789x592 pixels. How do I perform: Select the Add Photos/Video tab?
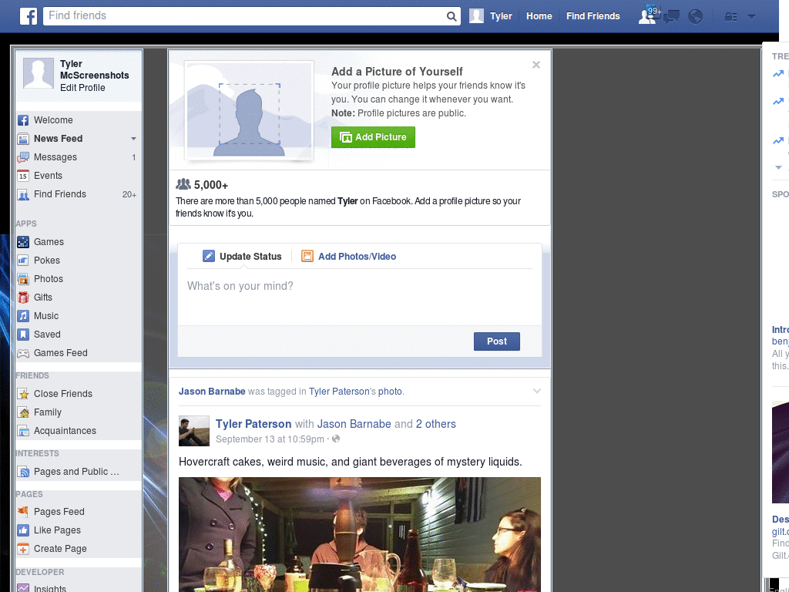[x=349, y=256]
